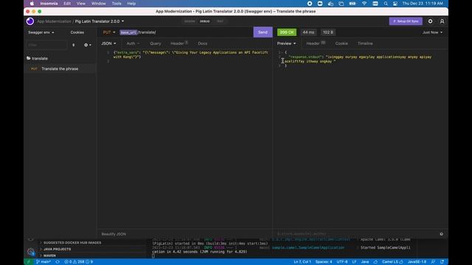
Task: Open the Edit menu
Action: [x=67, y=4]
